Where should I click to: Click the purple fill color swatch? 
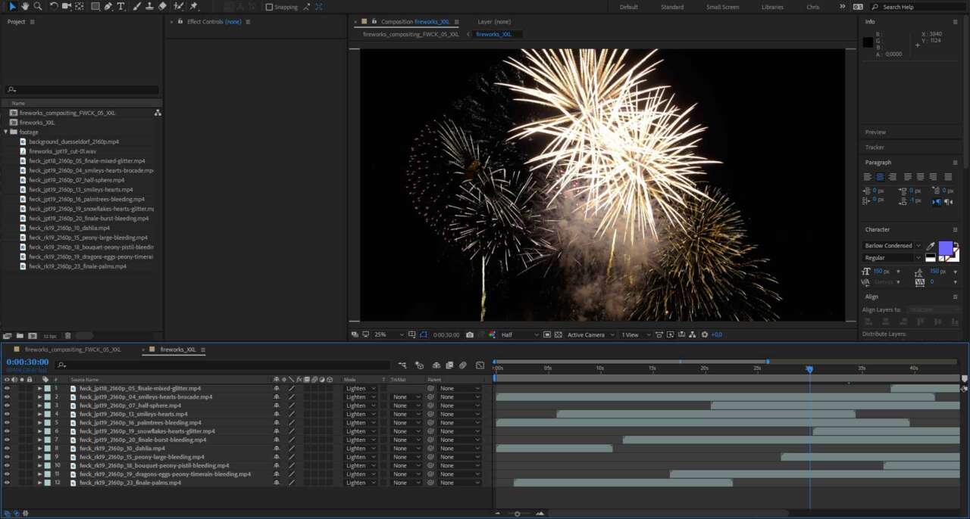coord(945,248)
